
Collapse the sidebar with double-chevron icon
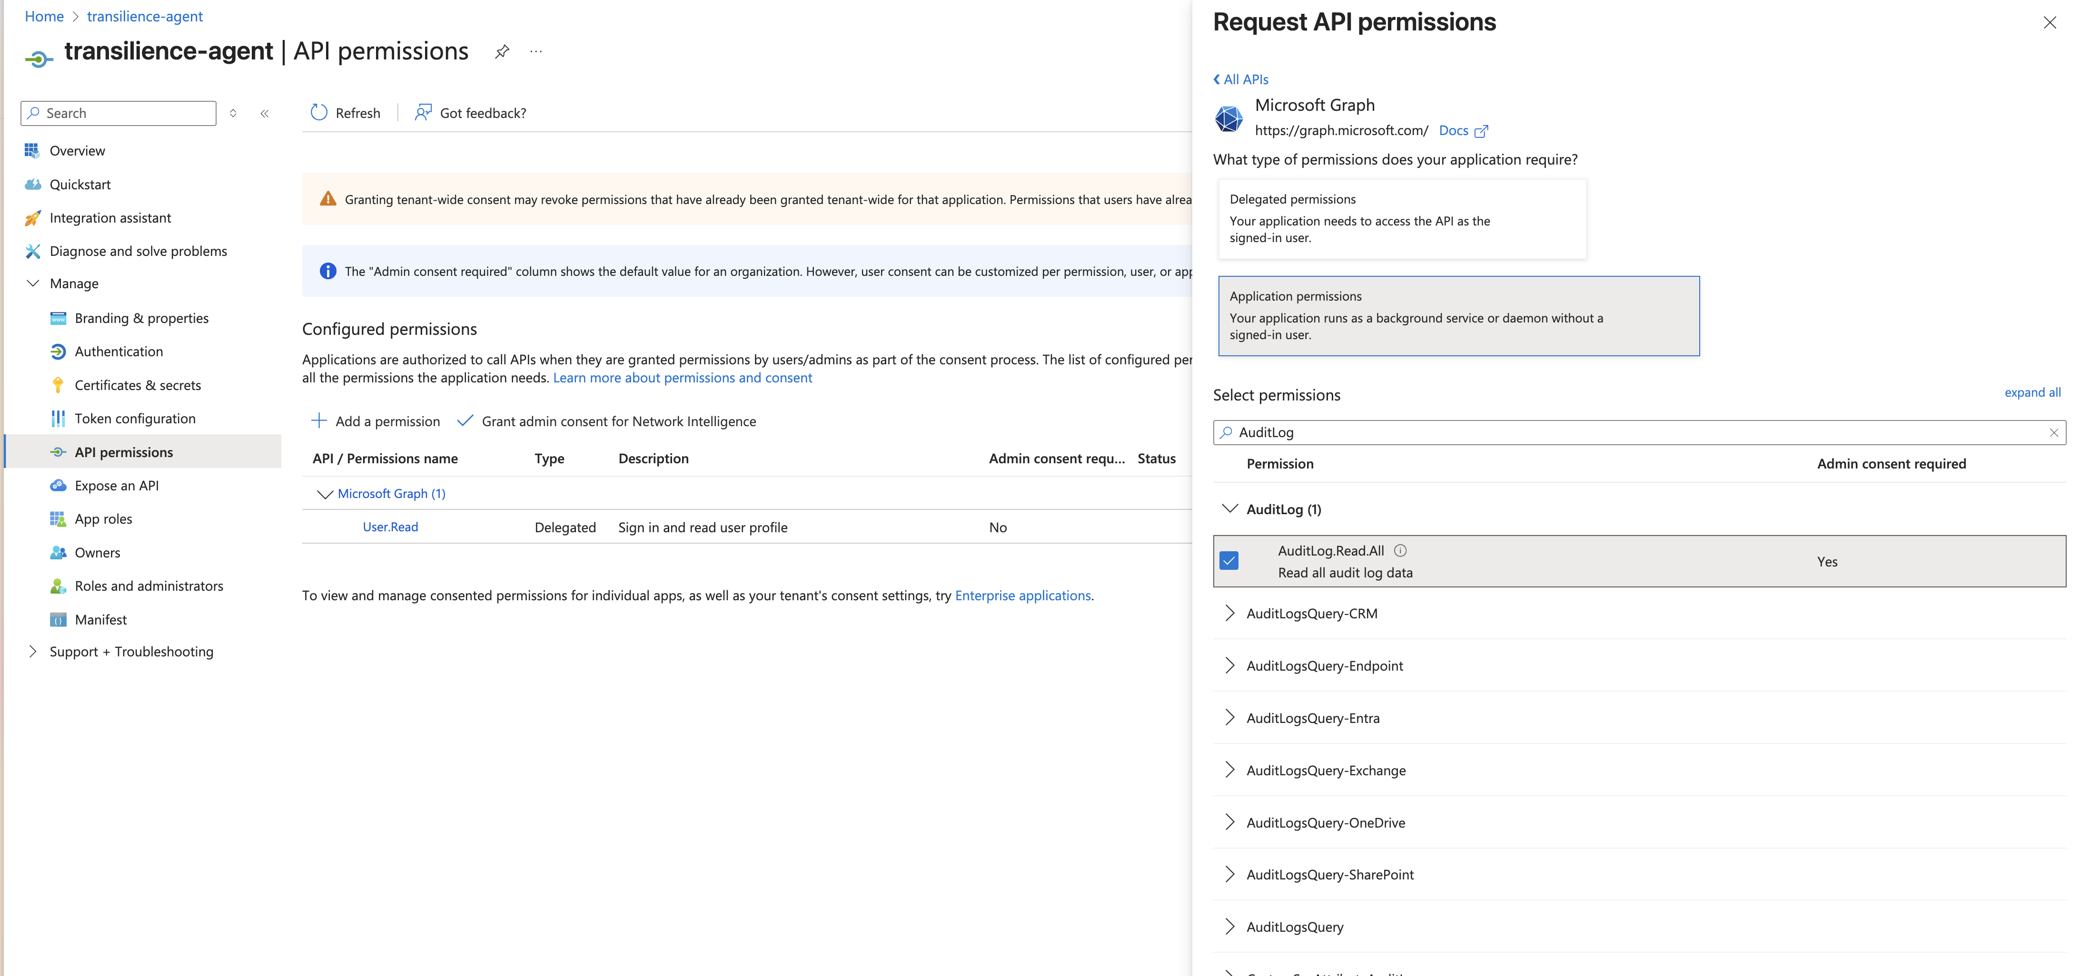tap(265, 114)
